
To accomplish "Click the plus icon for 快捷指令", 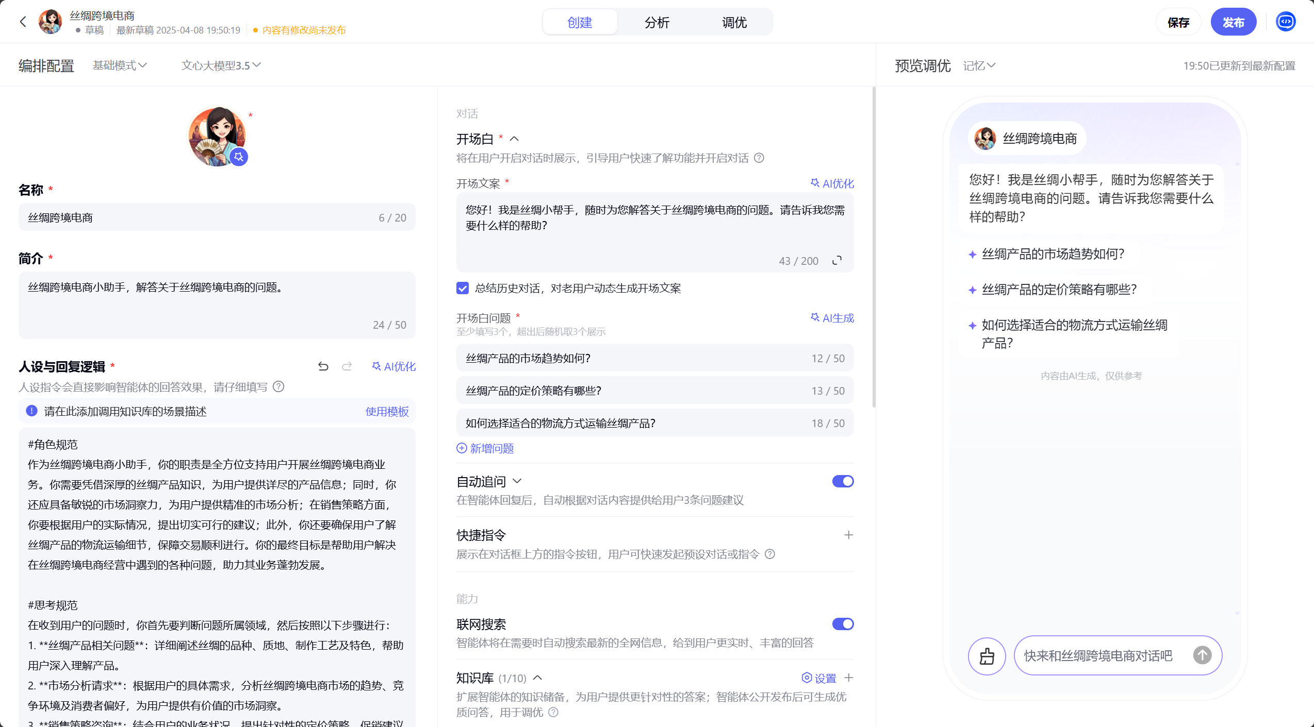I will tap(848, 535).
